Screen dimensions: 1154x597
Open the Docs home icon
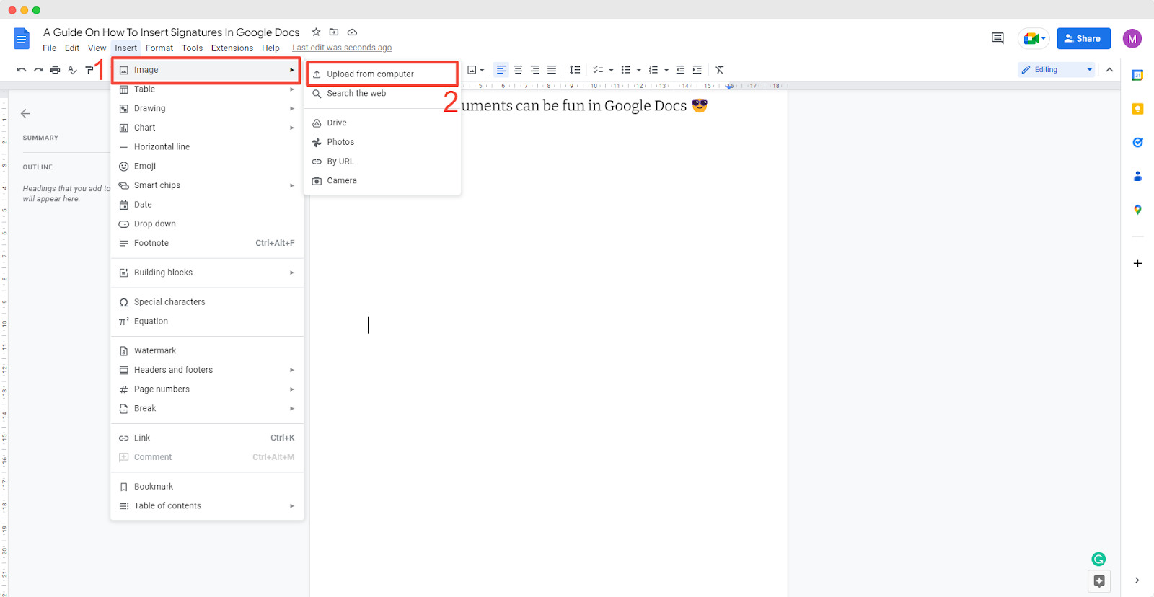click(x=22, y=39)
